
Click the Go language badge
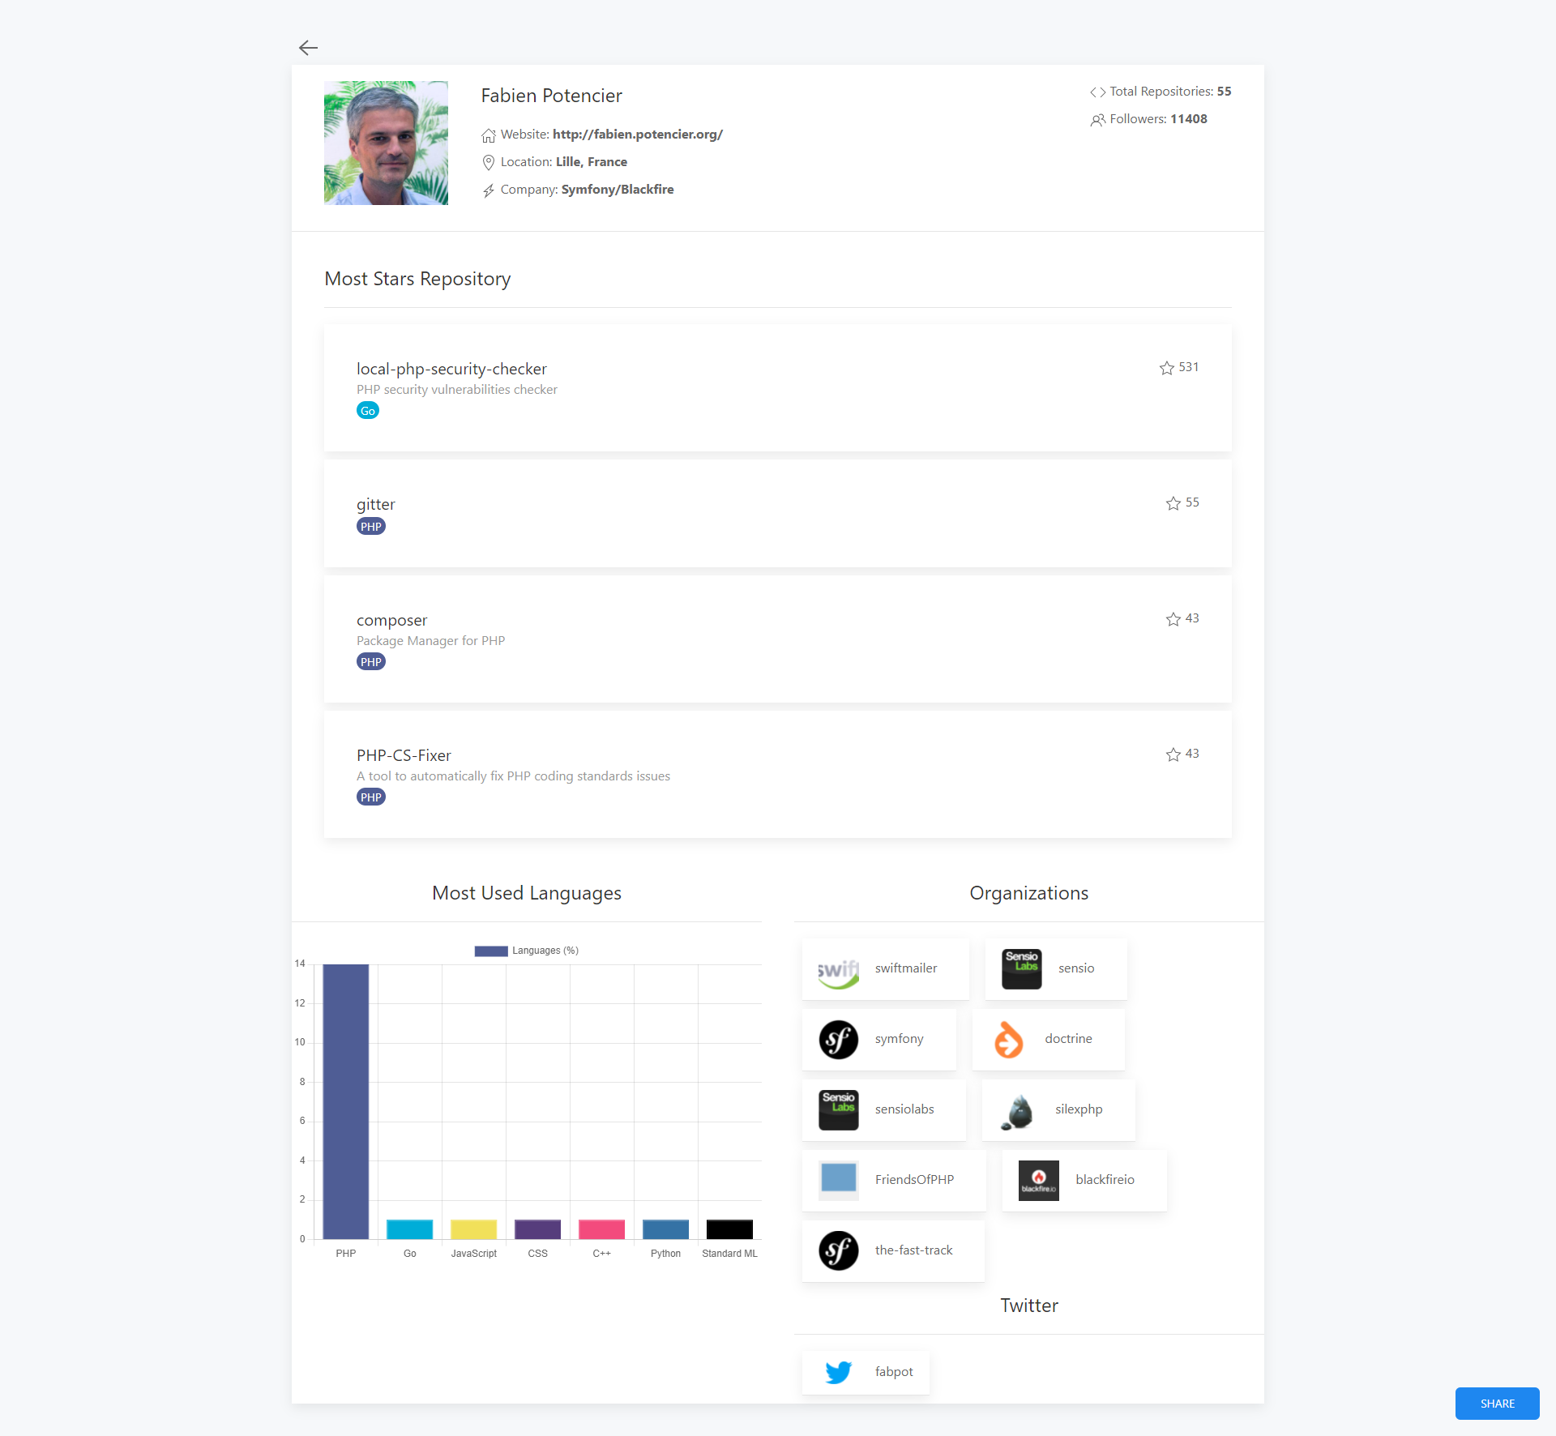pos(368,411)
